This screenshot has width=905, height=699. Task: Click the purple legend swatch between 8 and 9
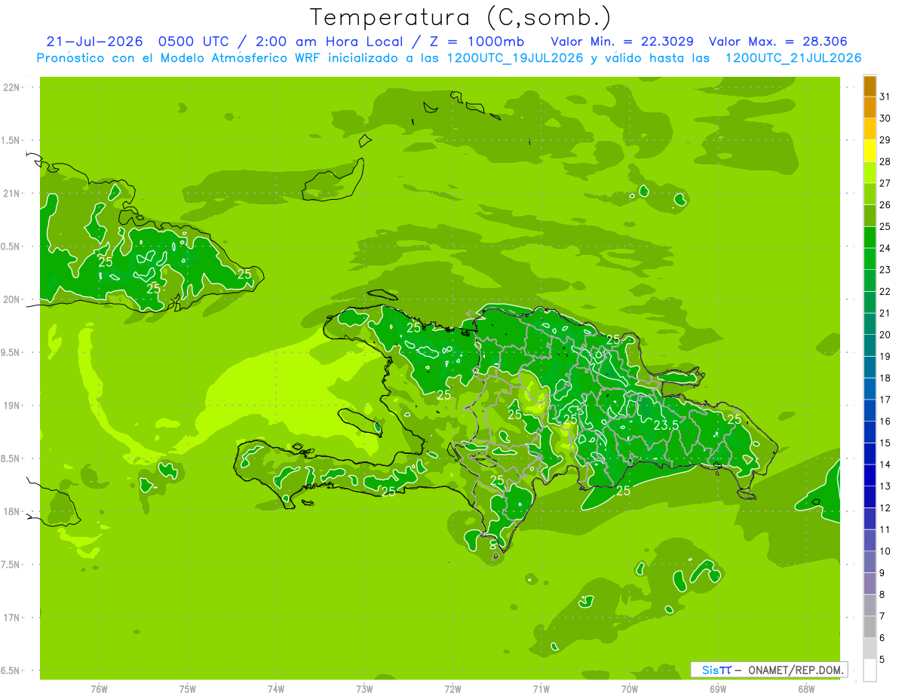click(x=870, y=584)
